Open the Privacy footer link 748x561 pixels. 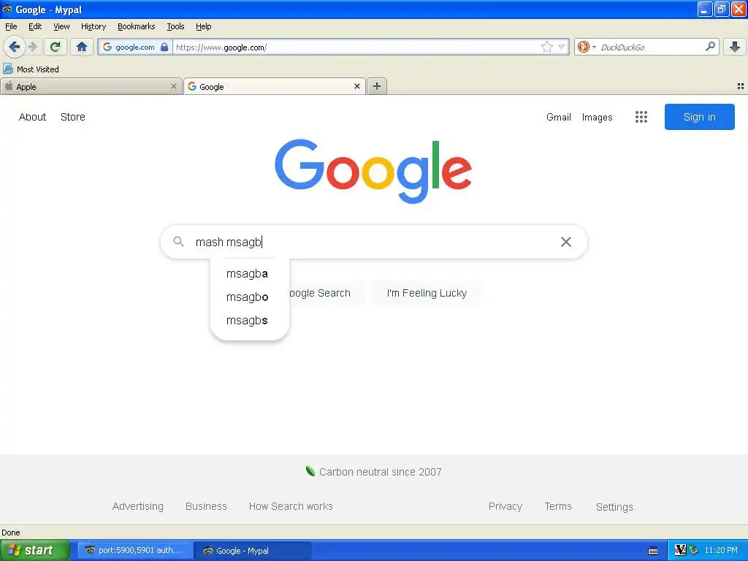tap(505, 506)
